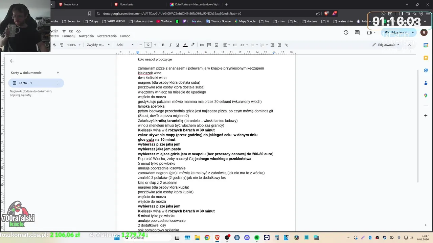This screenshot has width=433, height=243.
Task: Open the Narzędzia menu
Action: [86, 36]
